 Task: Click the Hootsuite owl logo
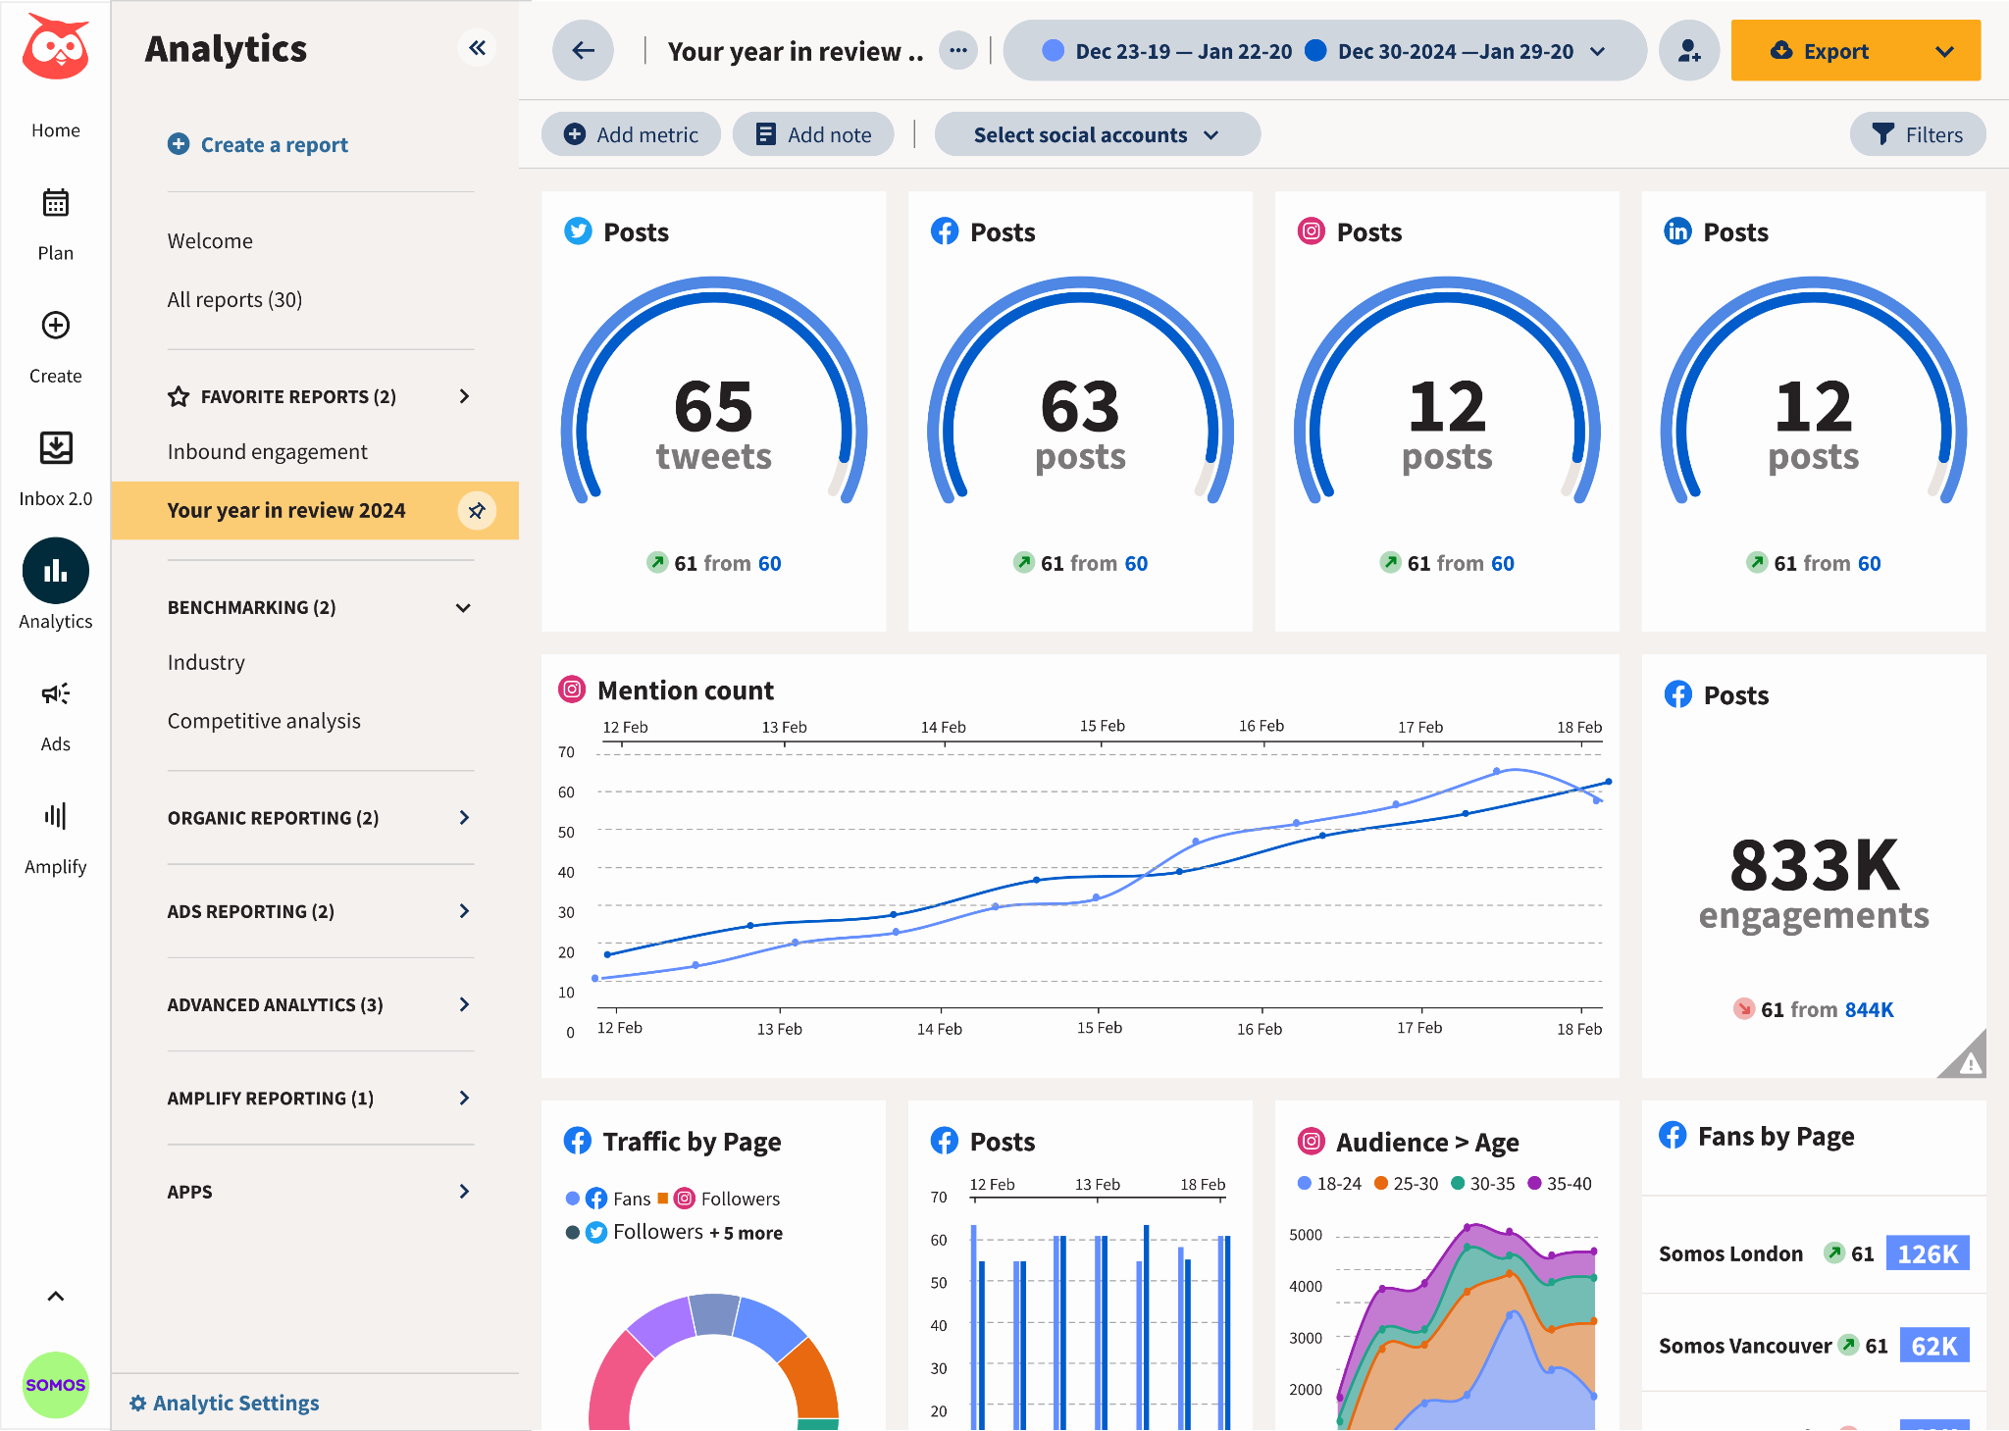56,44
